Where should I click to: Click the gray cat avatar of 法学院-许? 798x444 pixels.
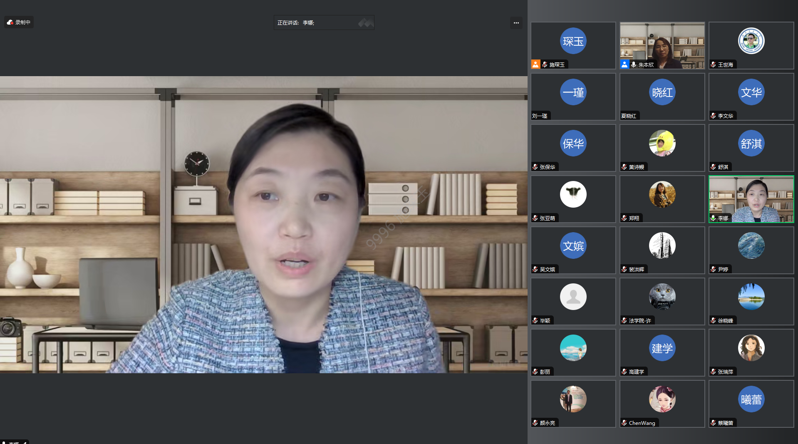point(662,297)
